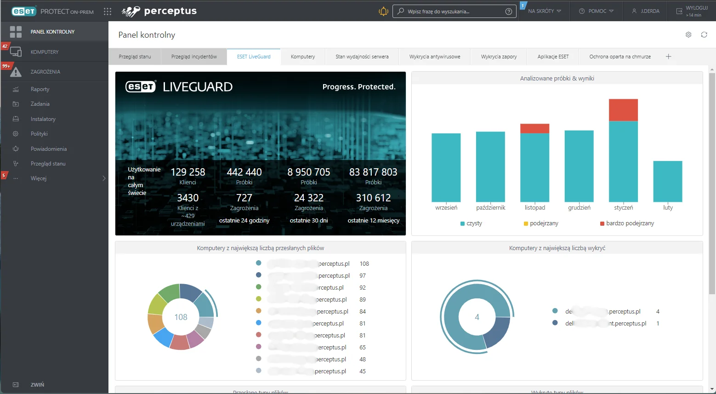Collapse the sidebar using 'Zwiń'
Viewport: 716px width, 394px height.
(37, 385)
